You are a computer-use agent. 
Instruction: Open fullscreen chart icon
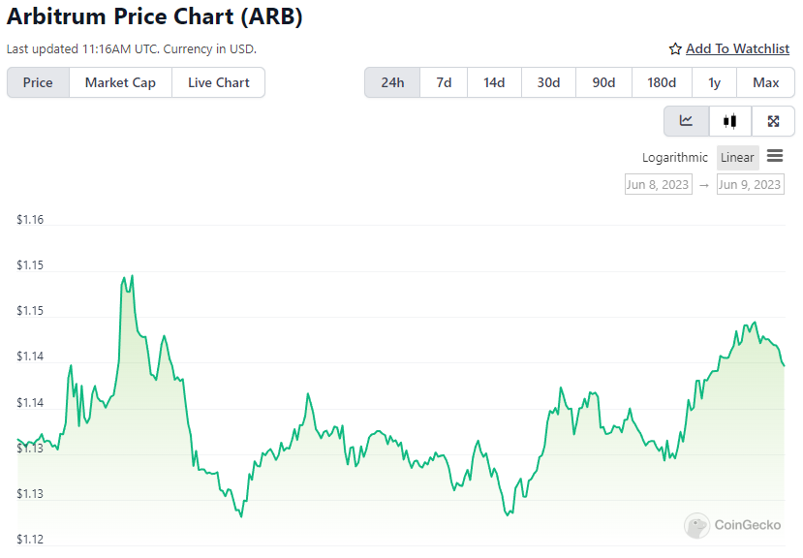click(773, 121)
